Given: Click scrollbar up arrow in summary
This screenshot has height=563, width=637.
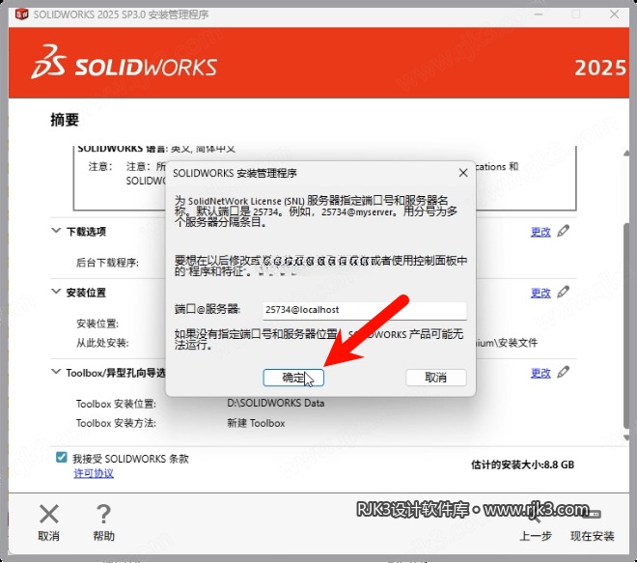Looking at the screenshot, I should coord(626,154).
